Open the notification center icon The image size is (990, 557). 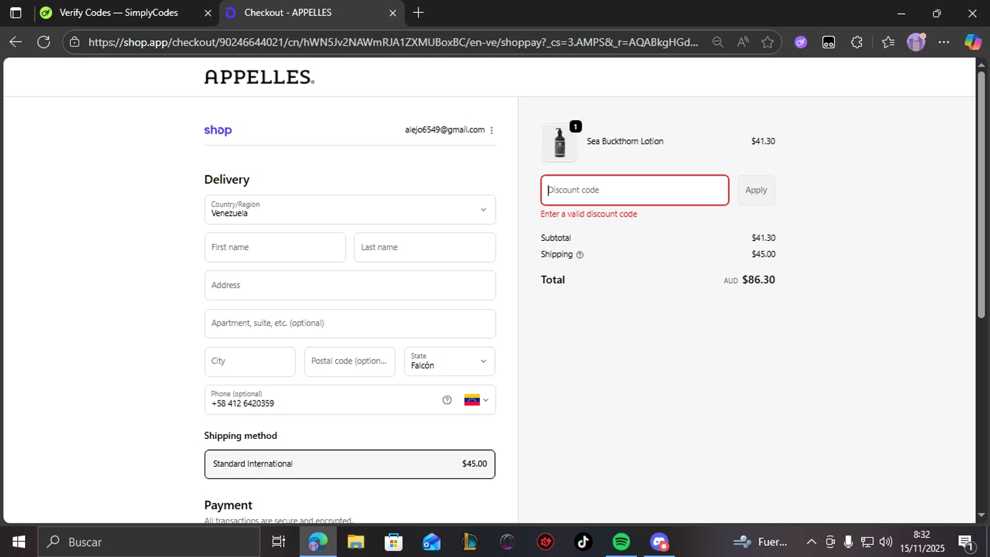967,542
